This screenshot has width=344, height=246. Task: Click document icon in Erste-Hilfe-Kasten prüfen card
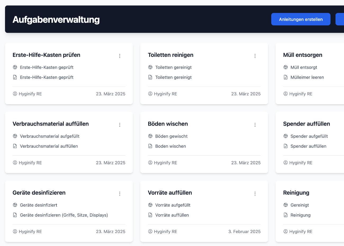tap(15, 77)
